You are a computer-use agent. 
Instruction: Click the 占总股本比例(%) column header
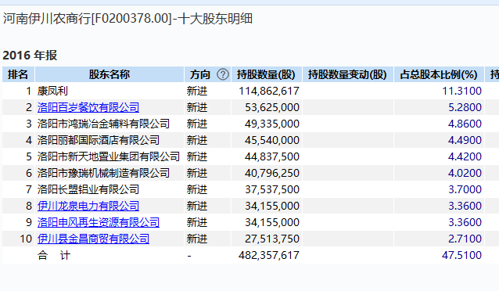pos(439,74)
